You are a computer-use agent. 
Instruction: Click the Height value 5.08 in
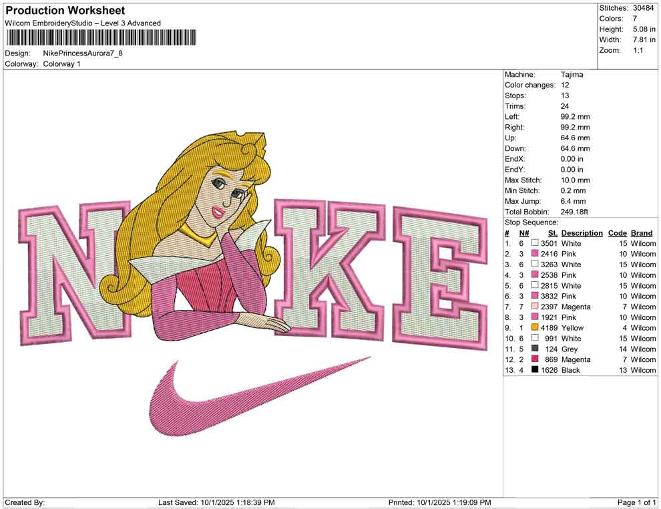644,29
